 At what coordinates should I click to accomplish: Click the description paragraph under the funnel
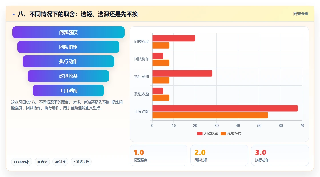tap(67, 105)
